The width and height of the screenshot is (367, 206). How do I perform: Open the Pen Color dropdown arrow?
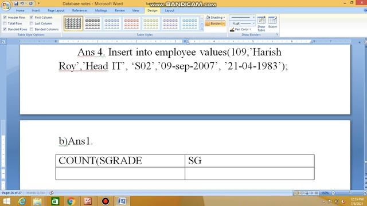tap(250, 29)
